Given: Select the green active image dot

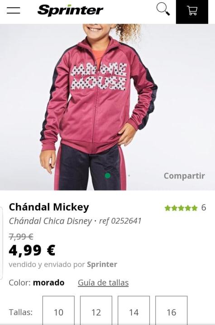Looking at the screenshot, I should tap(108, 175).
